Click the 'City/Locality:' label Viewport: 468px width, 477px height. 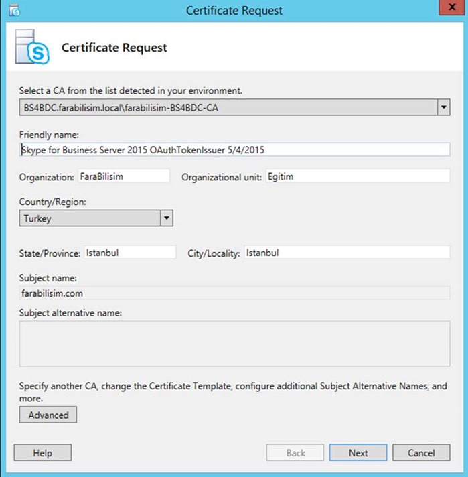[x=214, y=253]
